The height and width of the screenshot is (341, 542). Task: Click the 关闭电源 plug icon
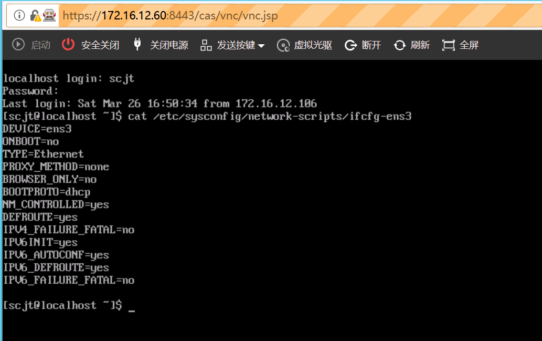click(x=137, y=45)
